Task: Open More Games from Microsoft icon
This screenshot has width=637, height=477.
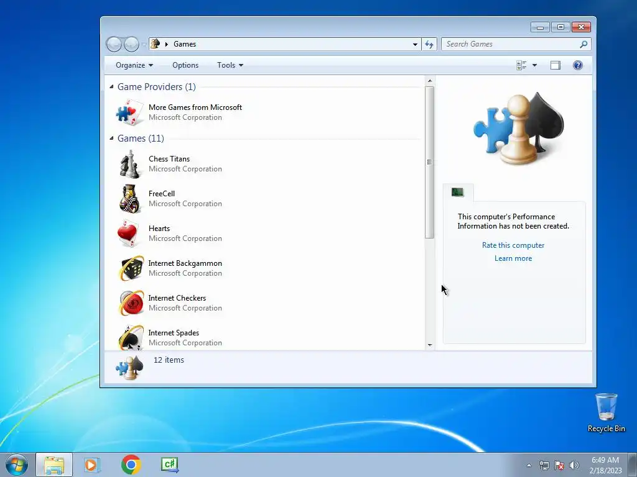Action: pyautogui.click(x=129, y=112)
